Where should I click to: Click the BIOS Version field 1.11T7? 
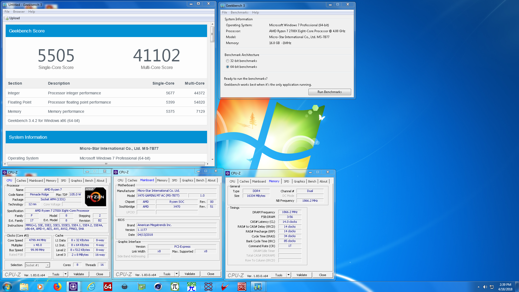tap(177, 230)
